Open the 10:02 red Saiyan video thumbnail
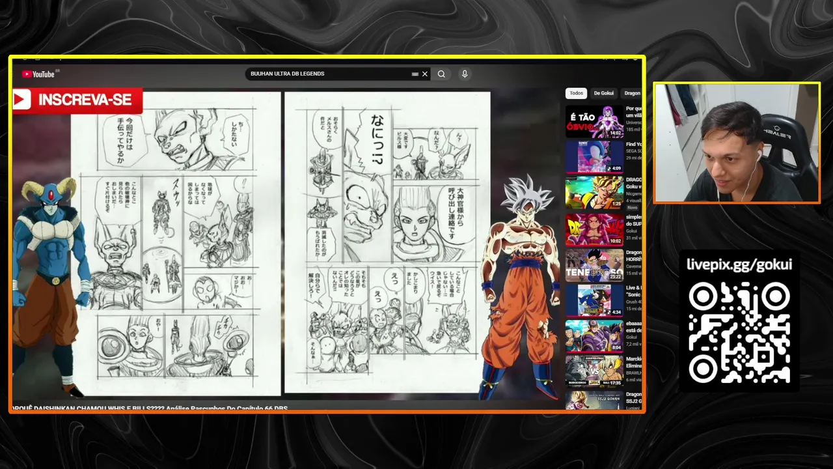This screenshot has height=469, width=833. (594, 229)
